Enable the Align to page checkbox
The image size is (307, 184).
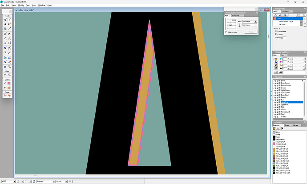(227, 32)
